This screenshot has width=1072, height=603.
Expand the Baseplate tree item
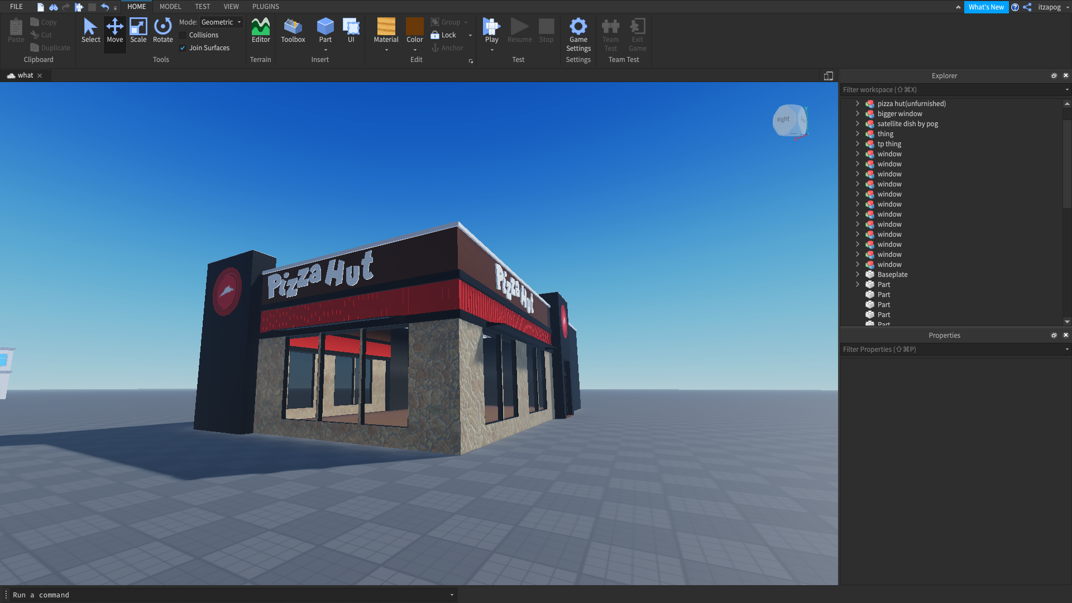click(858, 274)
